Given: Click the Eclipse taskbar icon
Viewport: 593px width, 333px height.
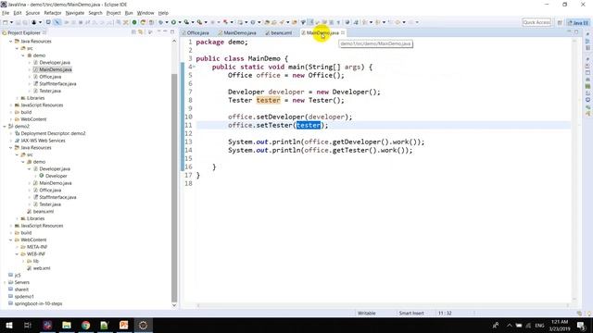Looking at the screenshot, I should 143,325.
